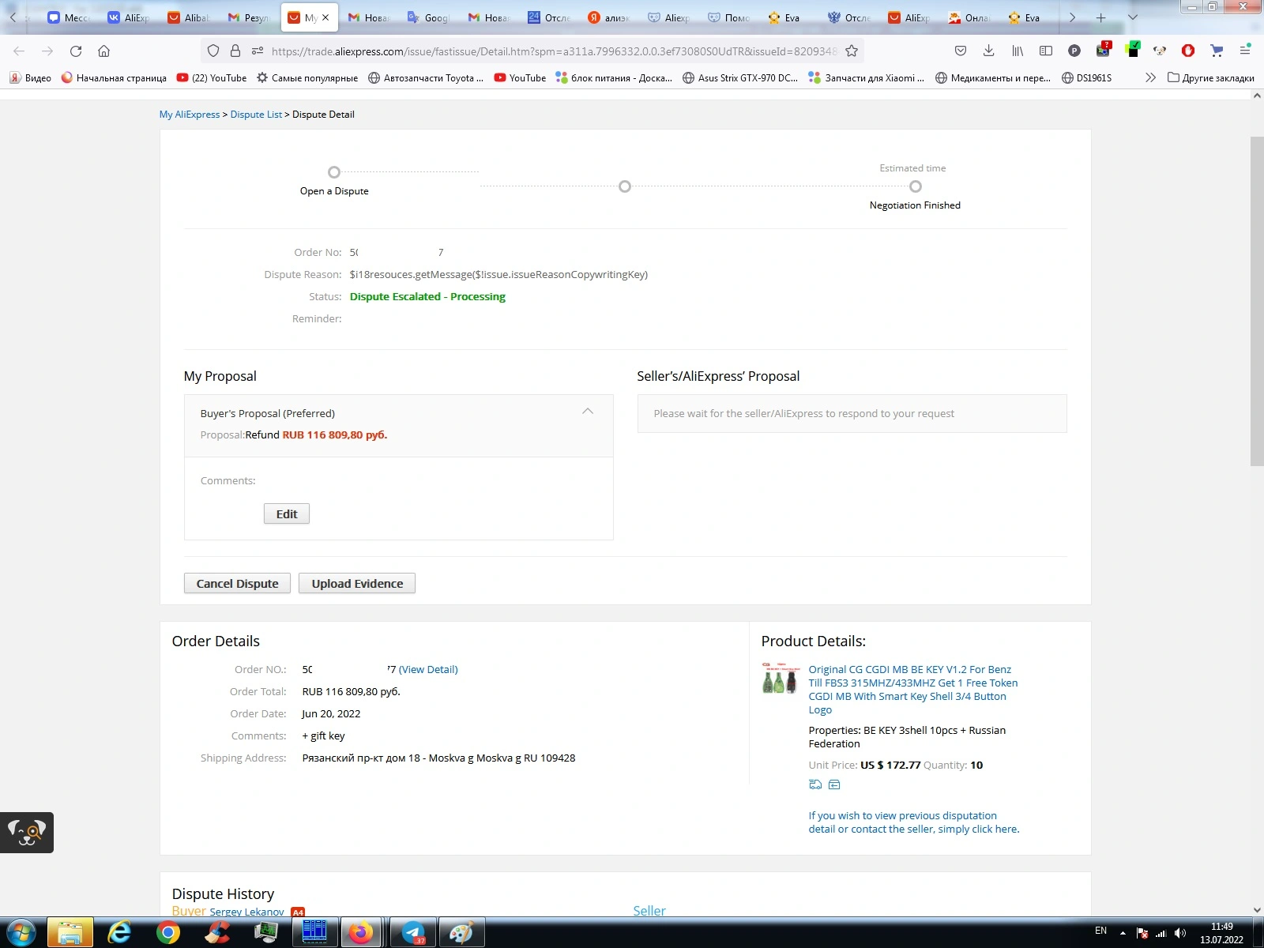This screenshot has width=1264, height=948.
Task: Show site security lock information
Action: [235, 51]
